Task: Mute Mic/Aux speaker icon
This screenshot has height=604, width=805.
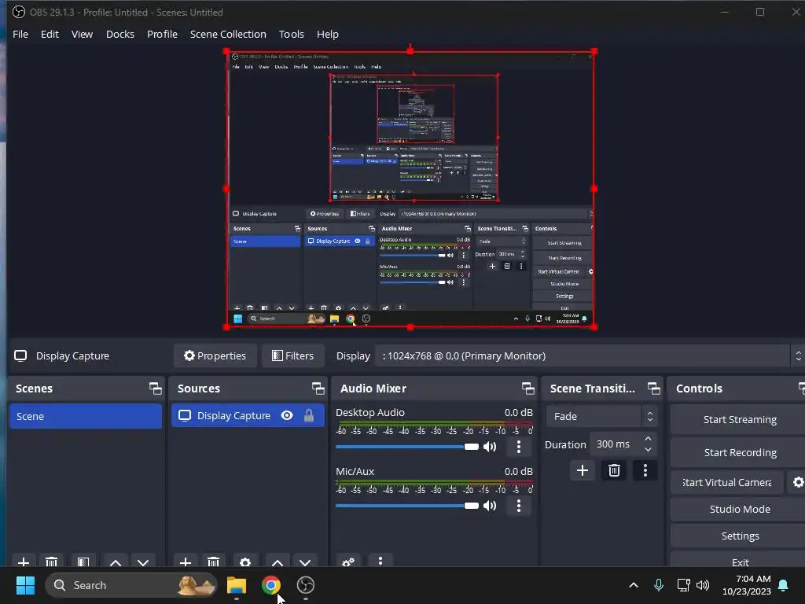Action: point(491,506)
